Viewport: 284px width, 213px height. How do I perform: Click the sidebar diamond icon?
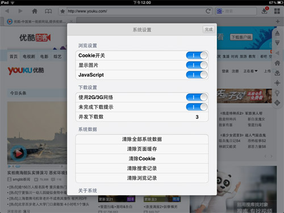coord(277,103)
